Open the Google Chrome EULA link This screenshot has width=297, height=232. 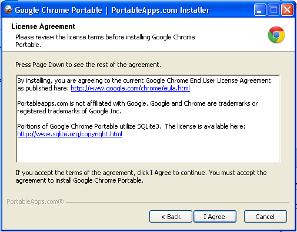point(130,88)
